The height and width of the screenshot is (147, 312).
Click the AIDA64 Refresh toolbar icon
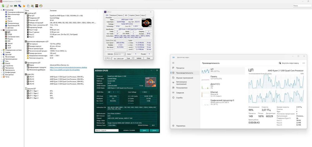click(x=3, y=6)
